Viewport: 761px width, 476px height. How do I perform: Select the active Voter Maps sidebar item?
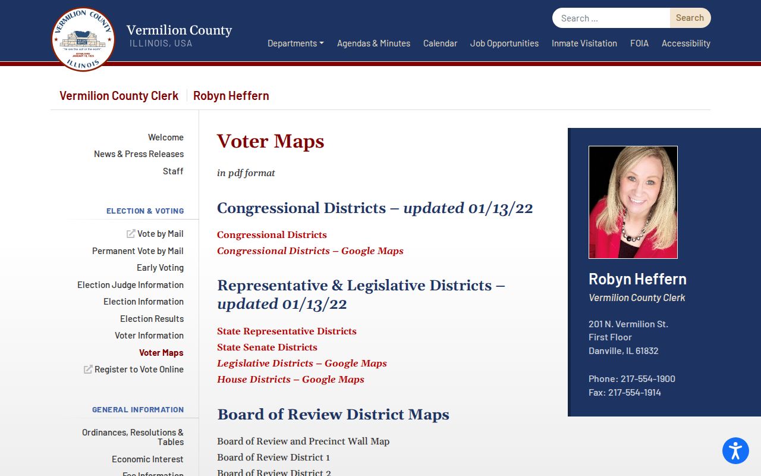tap(161, 353)
